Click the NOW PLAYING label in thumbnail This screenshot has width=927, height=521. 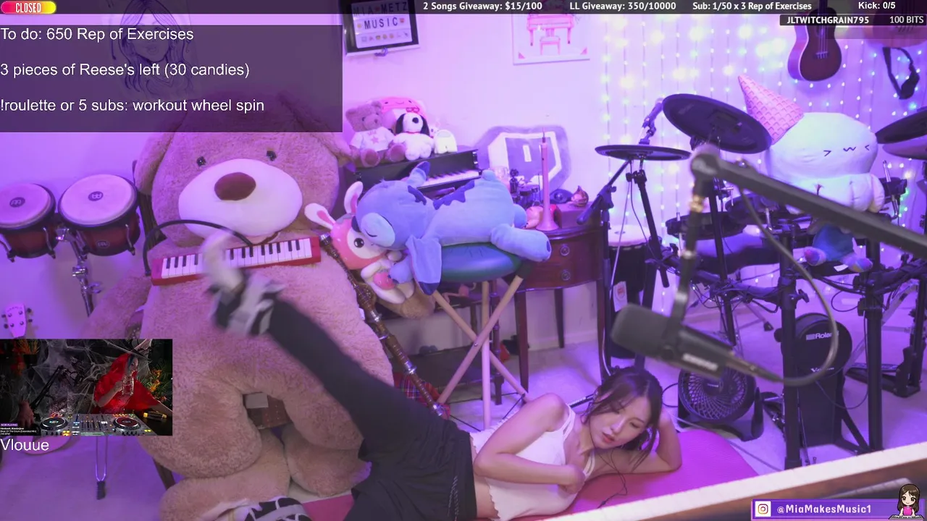click(x=9, y=425)
